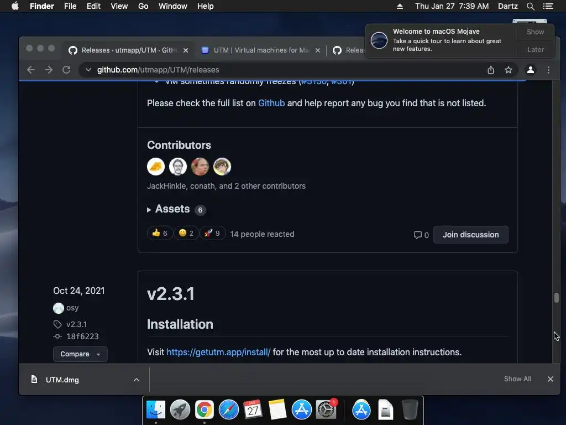Click the page vertical scrollbar thumb

[556, 298]
